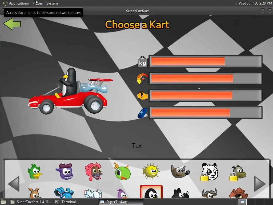The height and width of the screenshot is (205, 273).
Task: Pick the blue curly-haired character
Action: (64, 193)
